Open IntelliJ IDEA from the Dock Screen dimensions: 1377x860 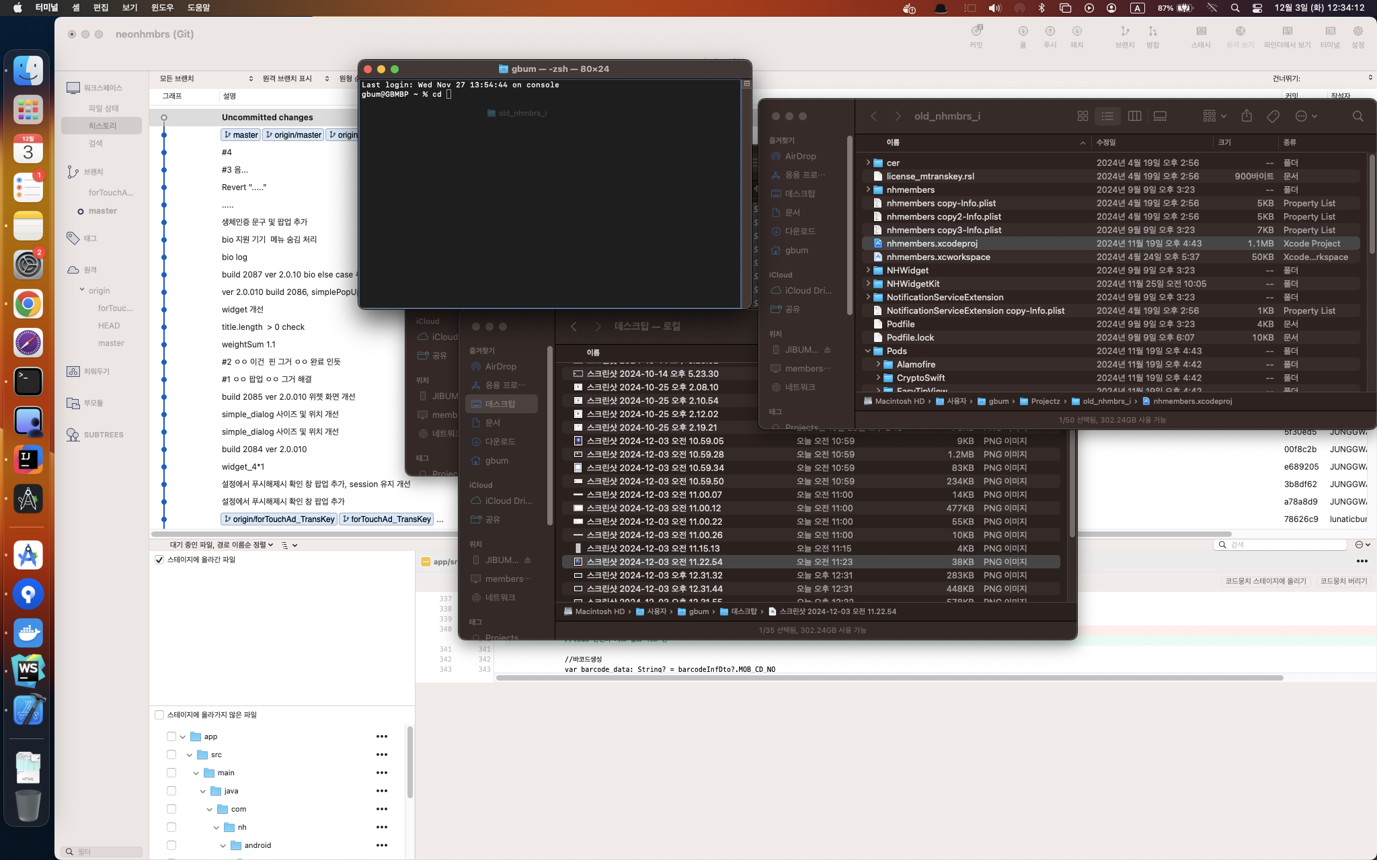click(x=28, y=460)
